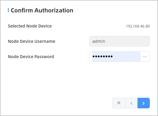The height and width of the screenshot is (116, 158).
Task: Click the 192.168.46.80 IP address
Action: 138,26
